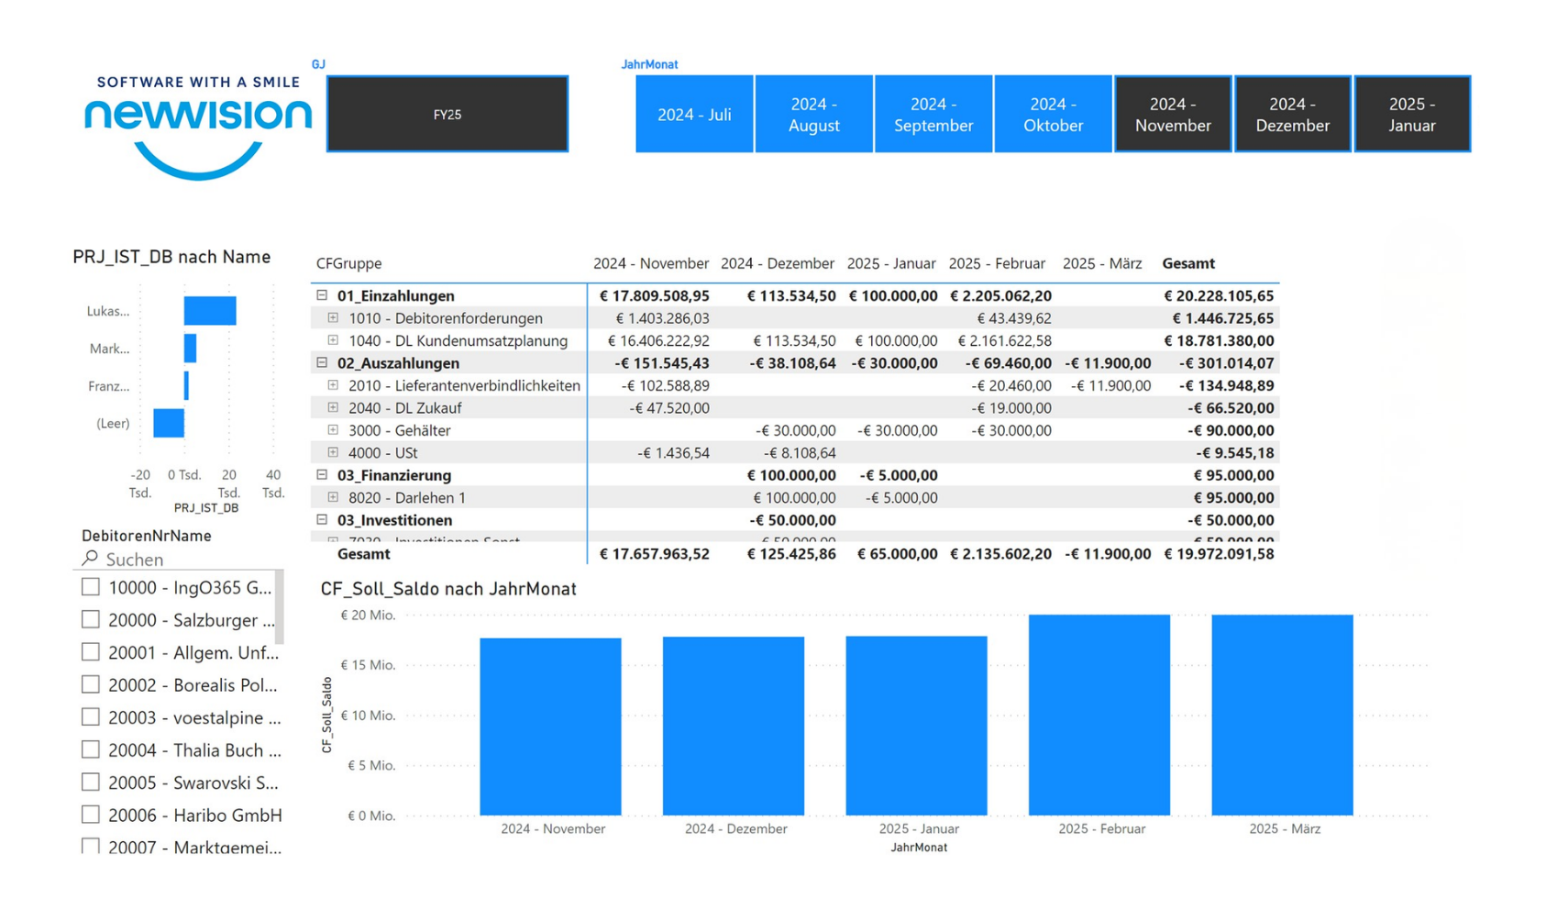Expand the 2010 - Lieferantenverbindlichkeiten row

(334, 385)
